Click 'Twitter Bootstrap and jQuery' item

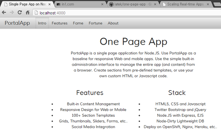180,109
